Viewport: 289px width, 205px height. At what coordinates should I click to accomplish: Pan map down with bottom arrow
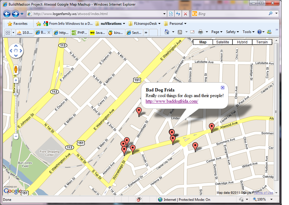point(16,55)
